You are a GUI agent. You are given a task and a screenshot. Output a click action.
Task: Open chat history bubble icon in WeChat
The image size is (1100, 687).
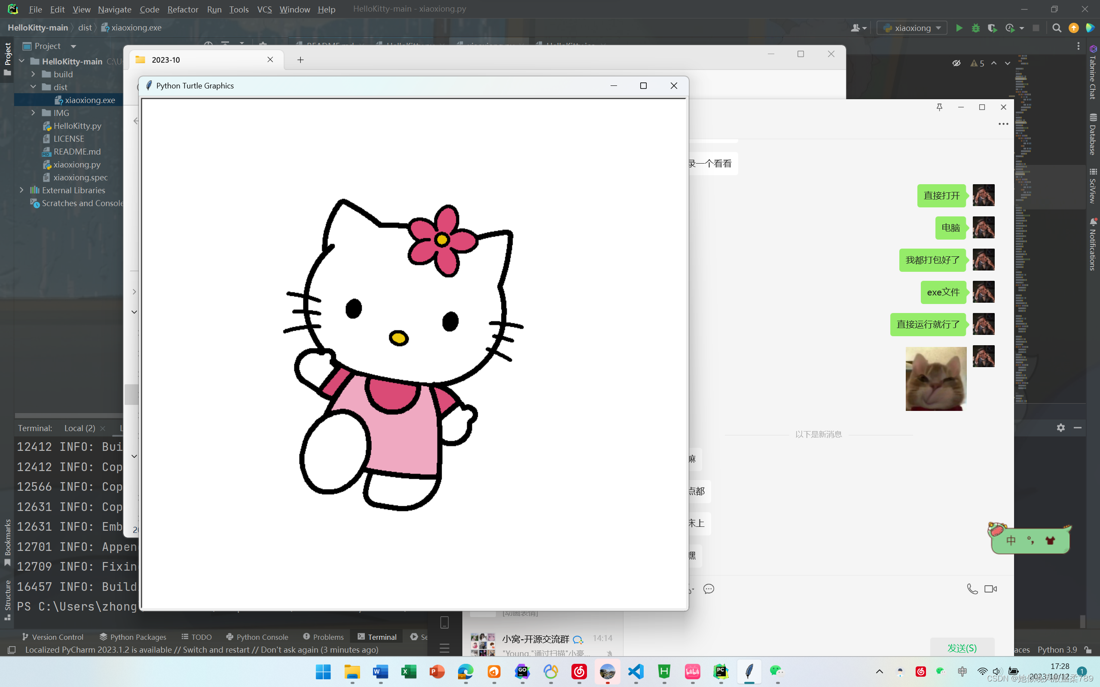pyautogui.click(x=709, y=589)
